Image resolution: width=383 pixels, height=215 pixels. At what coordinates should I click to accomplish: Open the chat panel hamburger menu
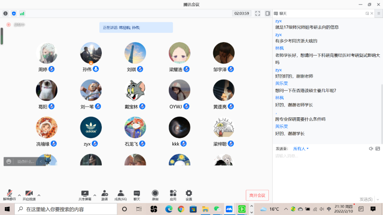point(378,13)
